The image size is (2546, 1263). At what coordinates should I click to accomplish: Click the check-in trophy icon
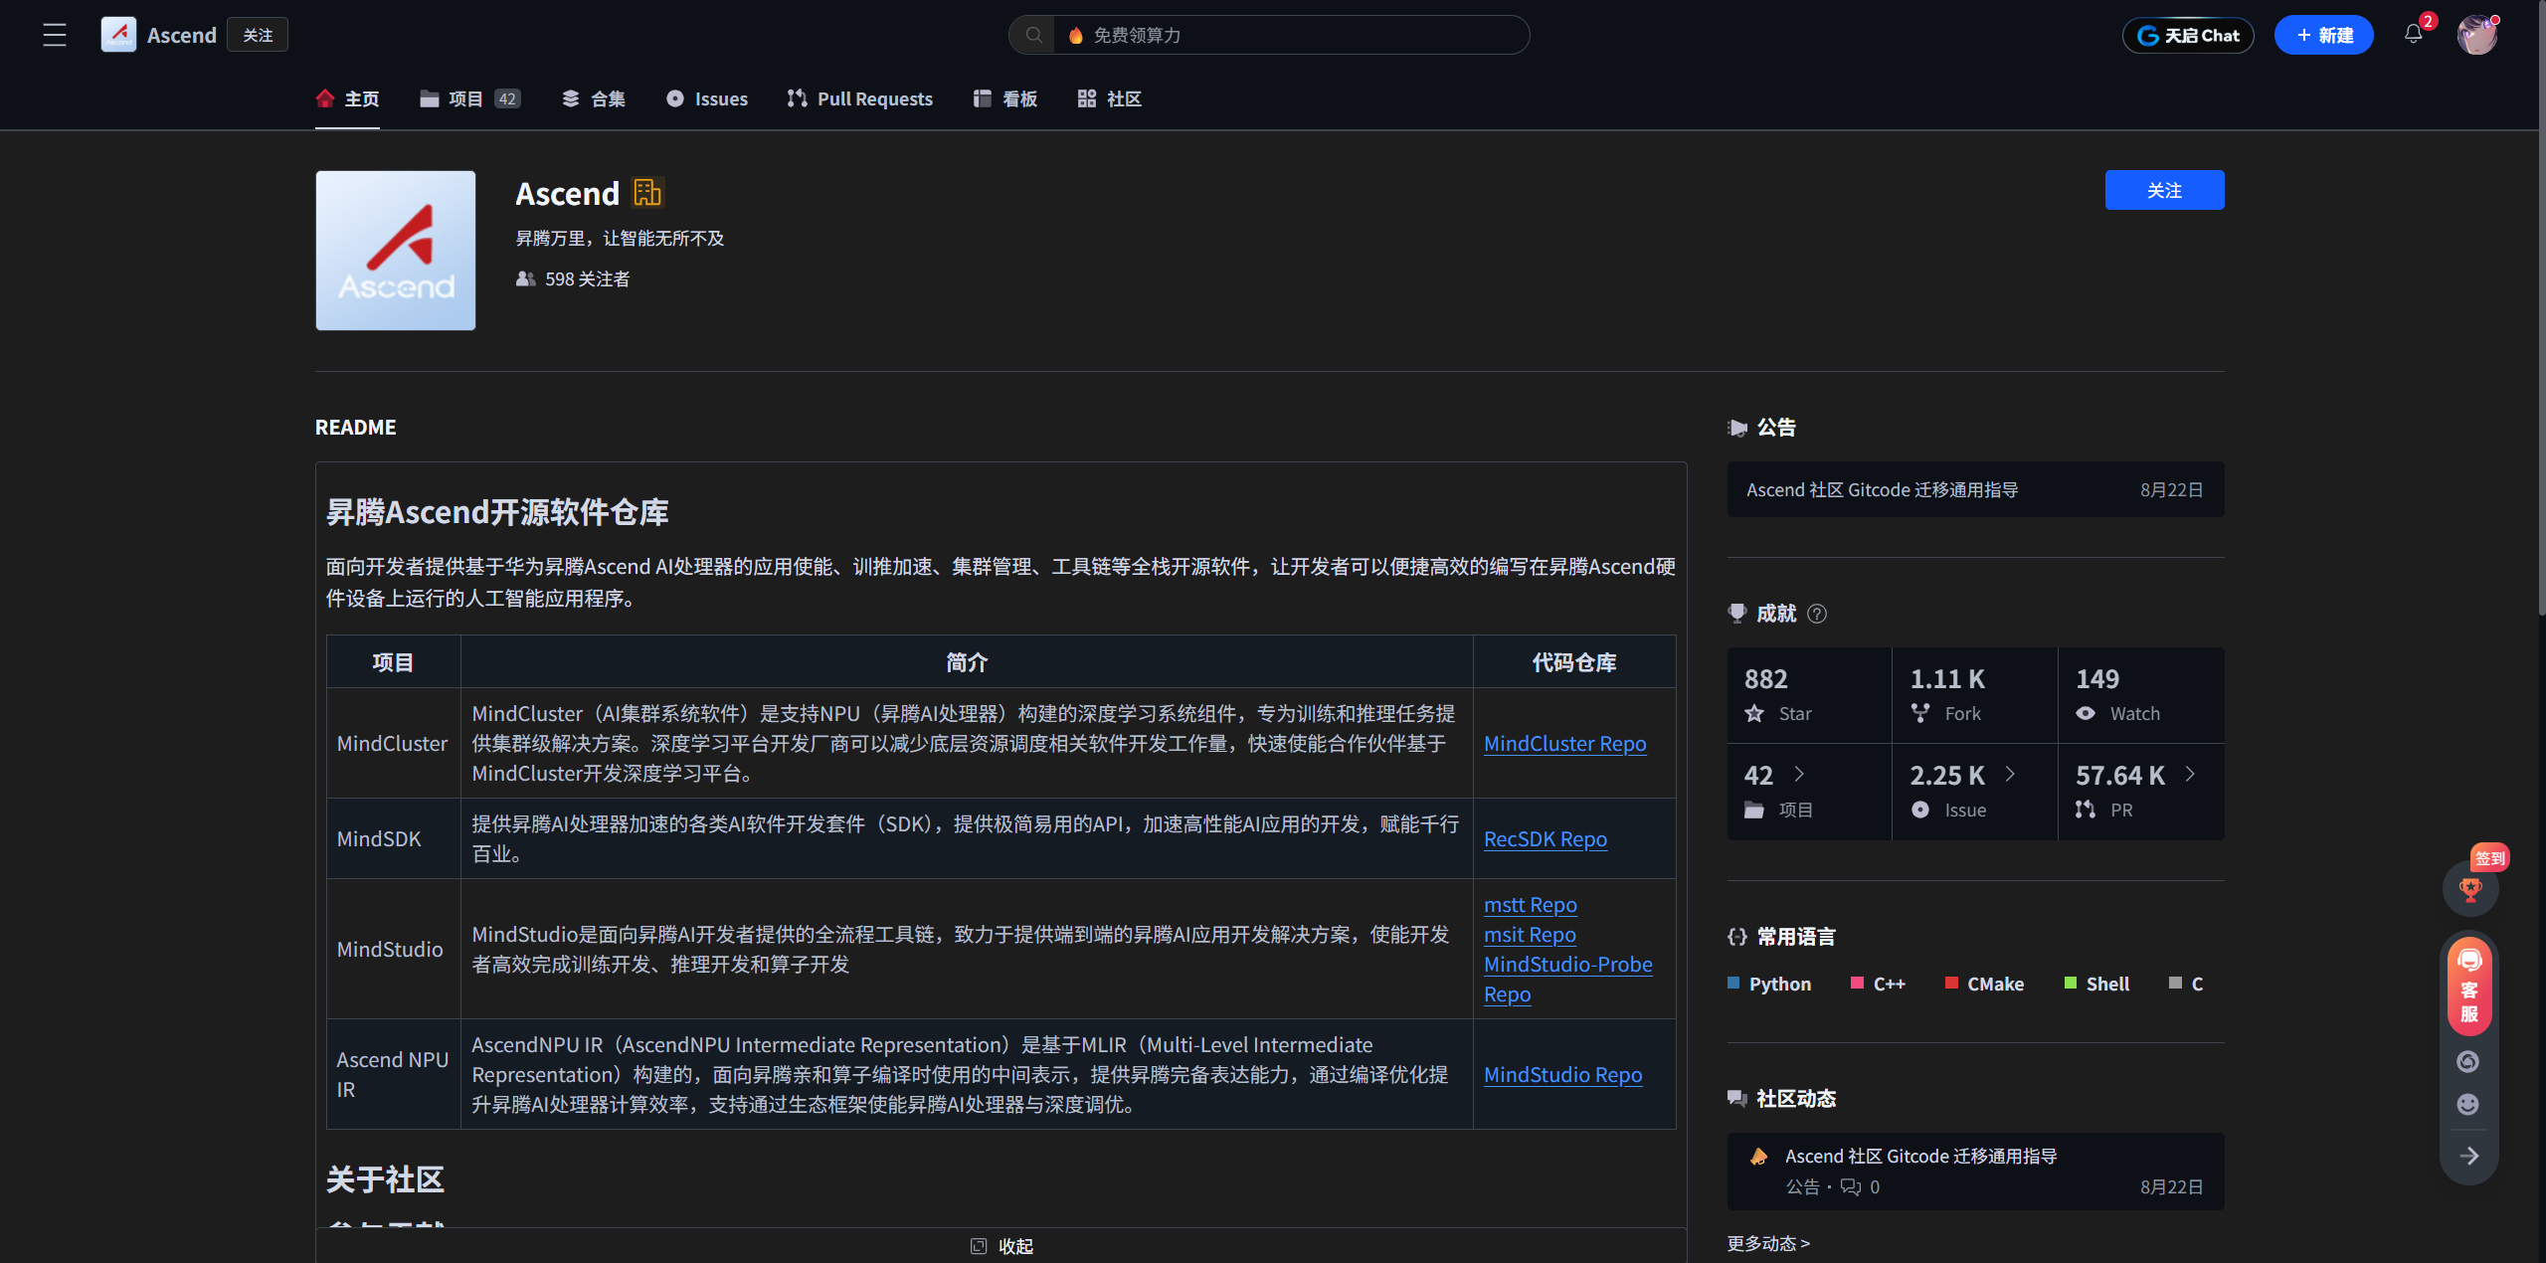(2470, 889)
